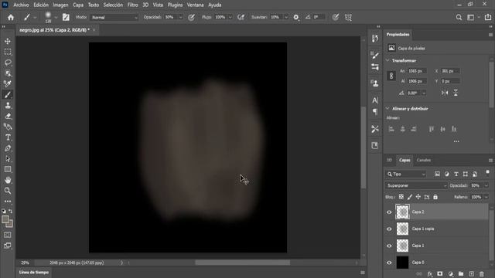Image resolution: width=495 pixels, height=278 pixels.
Task: Lock transparent pixels
Action: (x=401, y=197)
